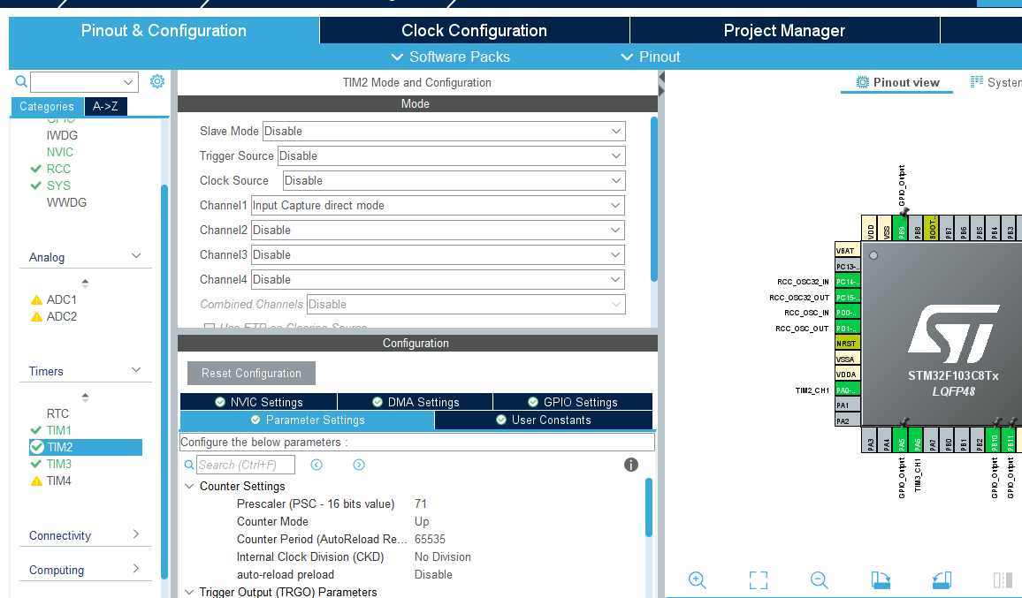
Task: Click the search magnifier icon in categories panel
Action: click(x=21, y=81)
